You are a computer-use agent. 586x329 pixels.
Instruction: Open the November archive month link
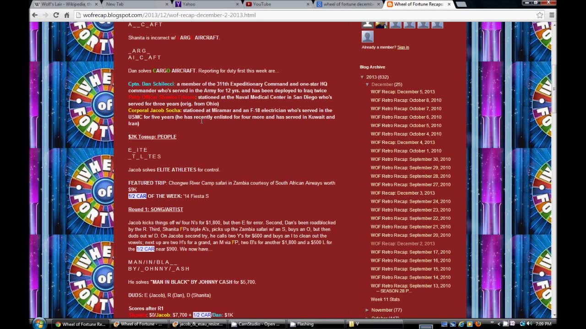[x=382, y=310]
